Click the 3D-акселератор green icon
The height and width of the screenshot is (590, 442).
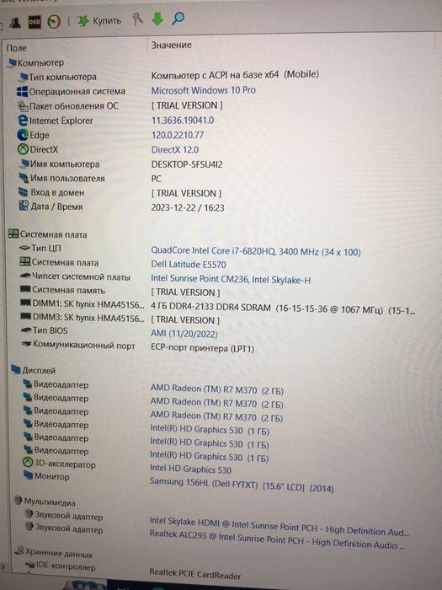tap(28, 462)
